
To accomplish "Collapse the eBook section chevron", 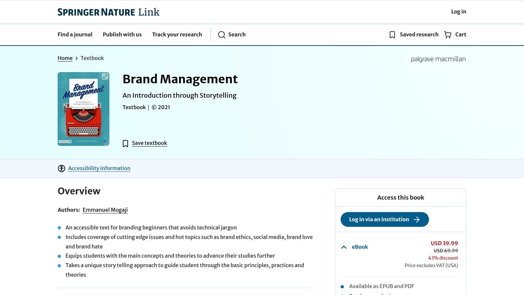I will point(344,247).
